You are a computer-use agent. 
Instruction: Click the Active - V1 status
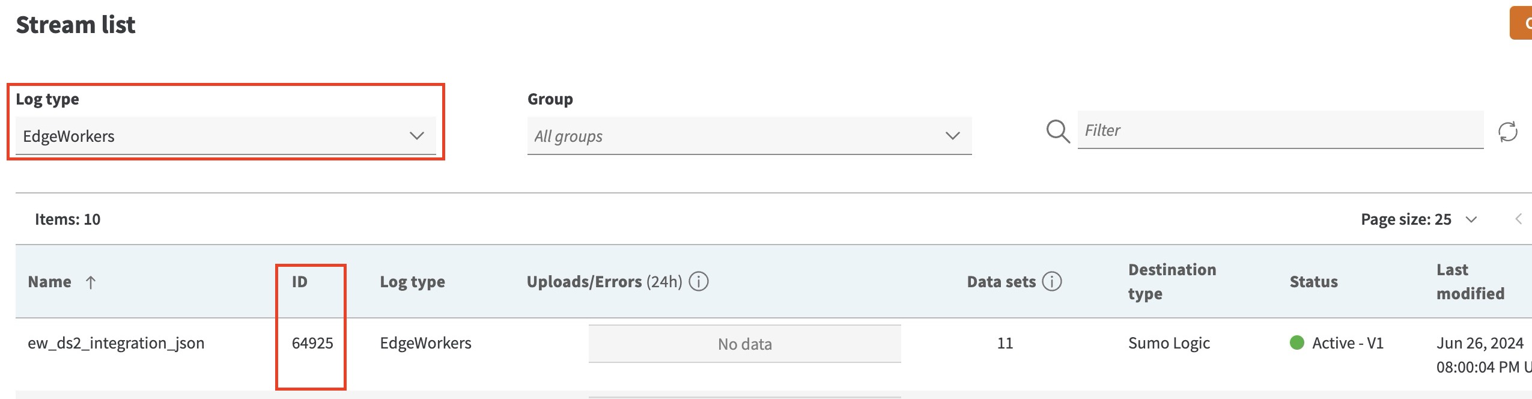coord(1347,343)
